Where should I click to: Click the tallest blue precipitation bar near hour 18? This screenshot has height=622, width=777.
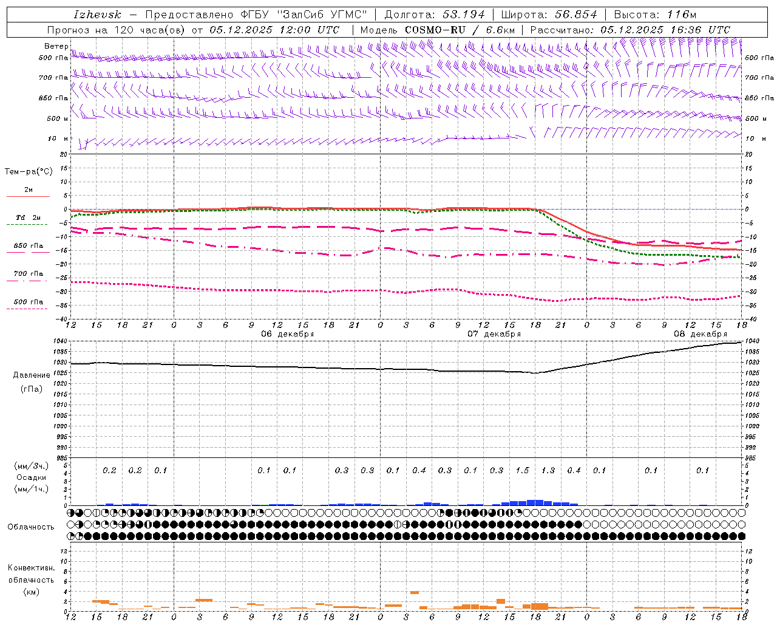point(535,502)
